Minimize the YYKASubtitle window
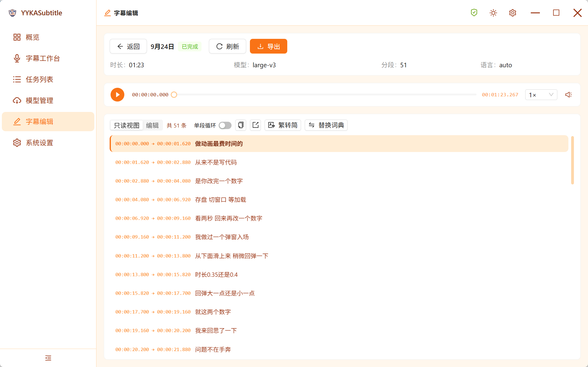This screenshot has width=588, height=367. [535, 13]
